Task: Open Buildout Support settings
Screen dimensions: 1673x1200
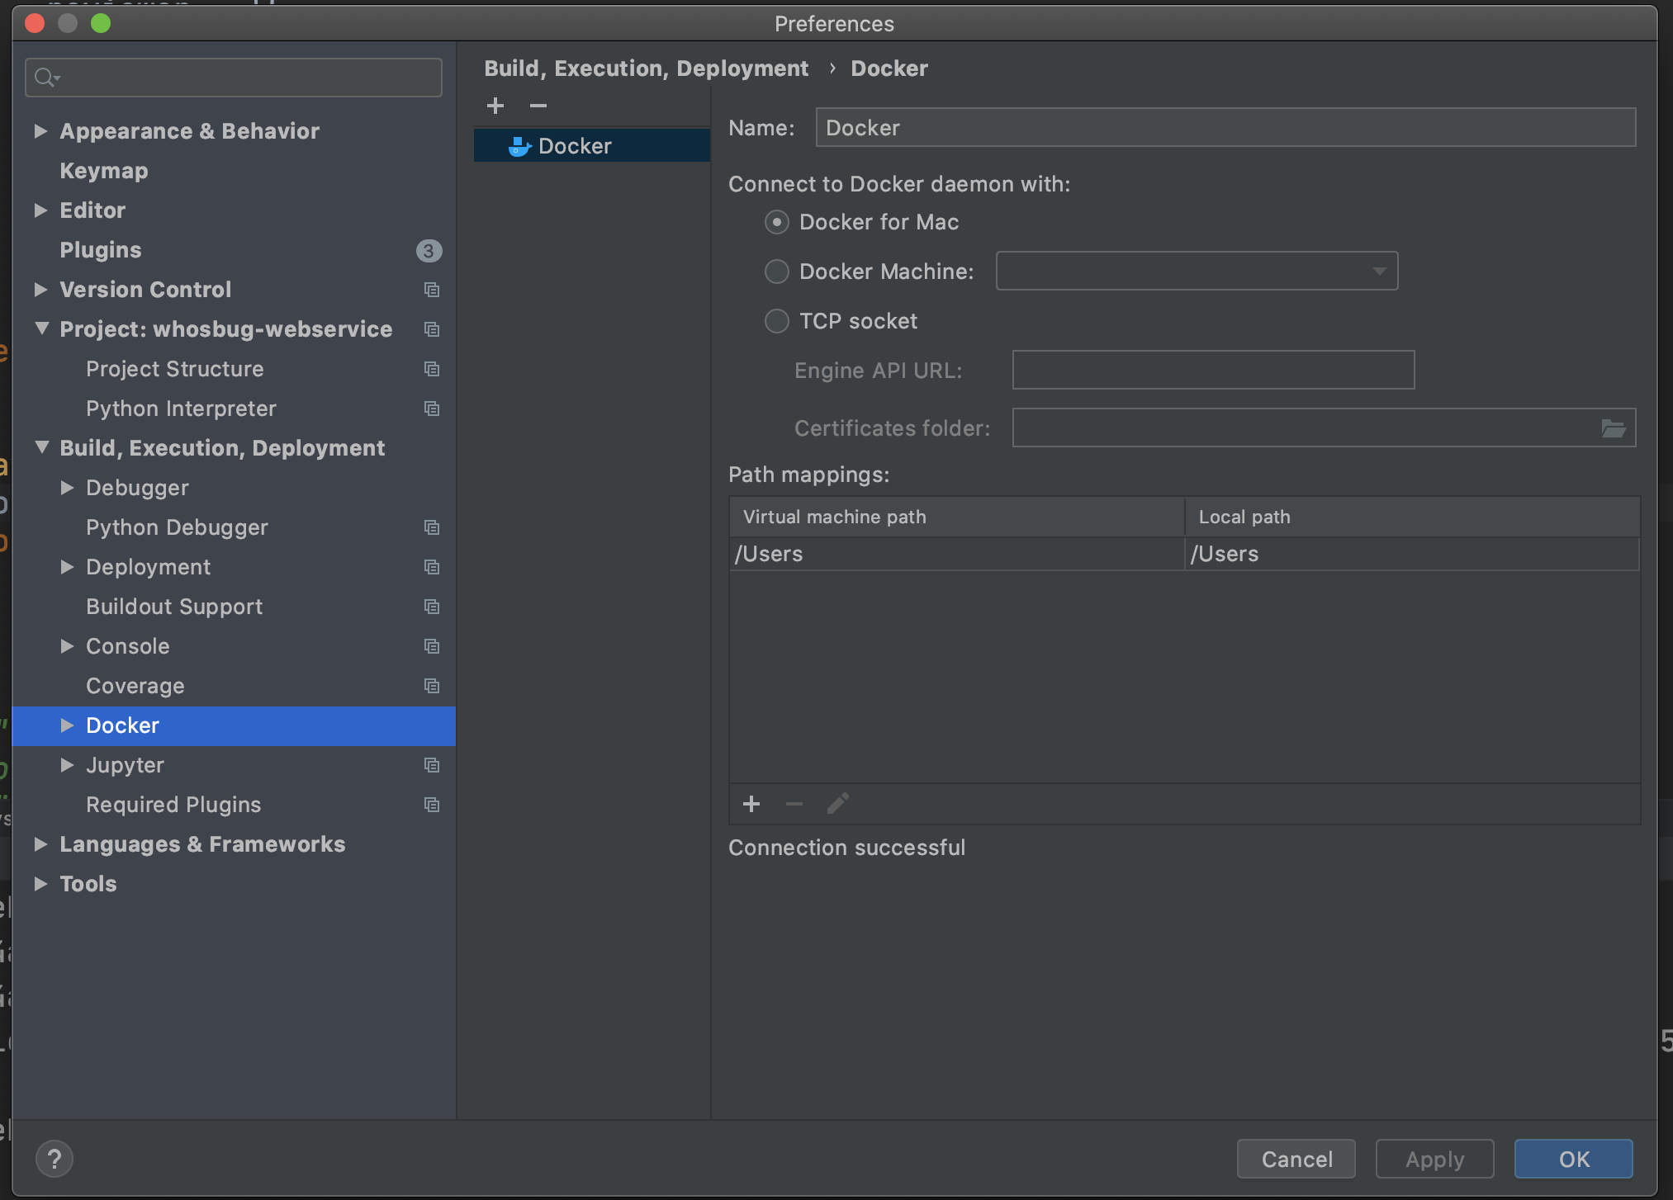Action: click(174, 607)
